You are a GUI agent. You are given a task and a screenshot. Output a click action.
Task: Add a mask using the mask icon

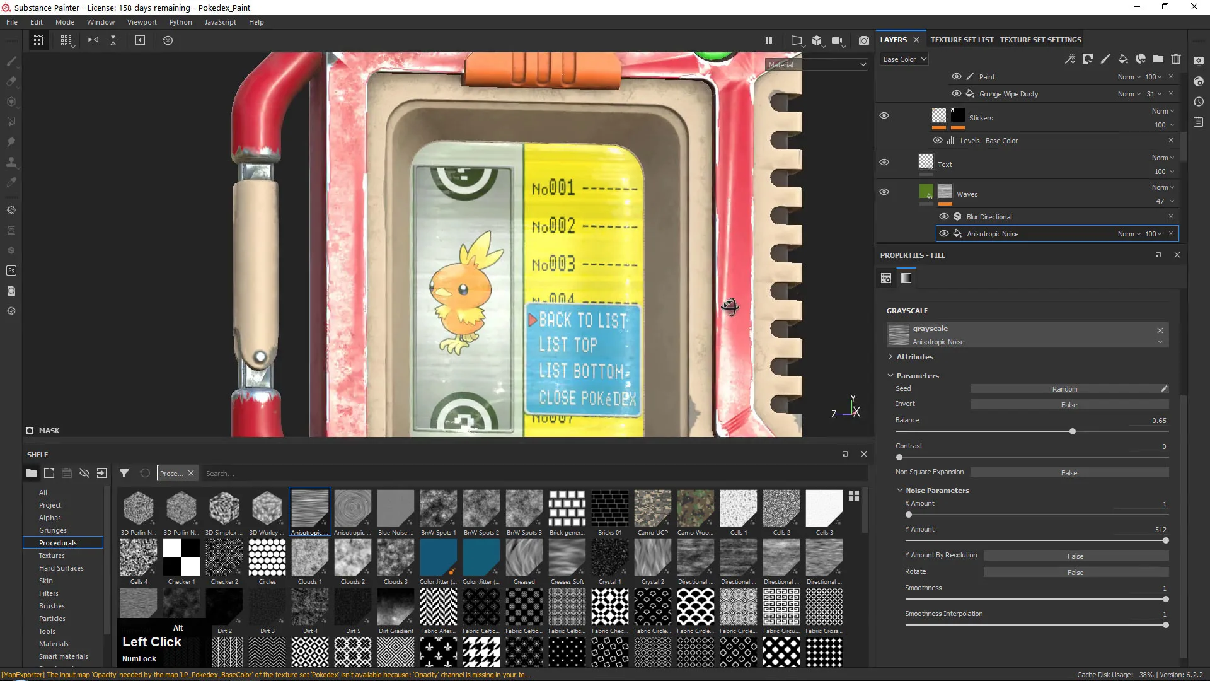[x=1088, y=59]
